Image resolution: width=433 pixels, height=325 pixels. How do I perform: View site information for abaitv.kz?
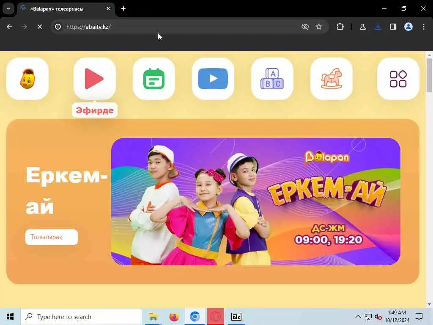click(58, 27)
